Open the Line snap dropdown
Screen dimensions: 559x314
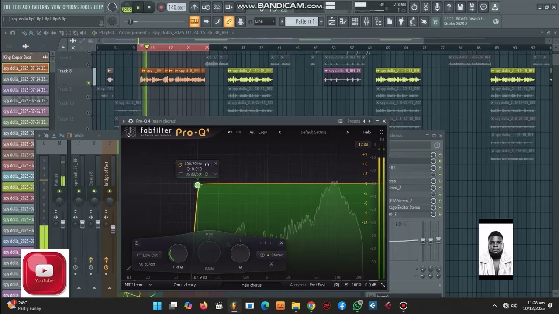264,21
